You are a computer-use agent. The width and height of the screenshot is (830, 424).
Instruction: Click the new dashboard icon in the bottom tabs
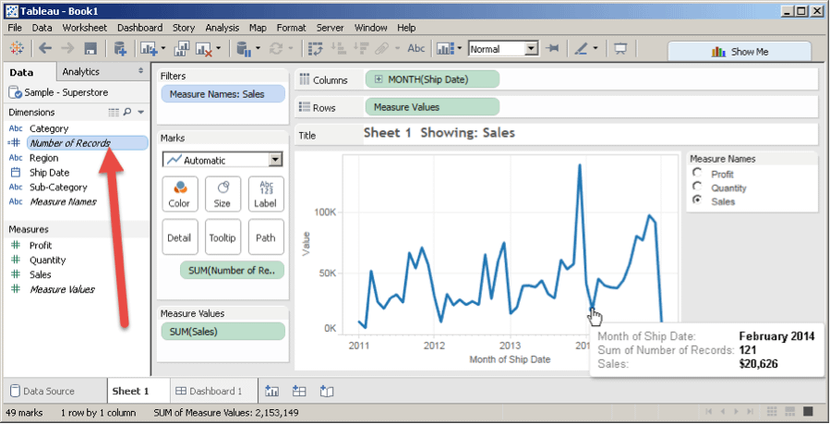tap(299, 392)
